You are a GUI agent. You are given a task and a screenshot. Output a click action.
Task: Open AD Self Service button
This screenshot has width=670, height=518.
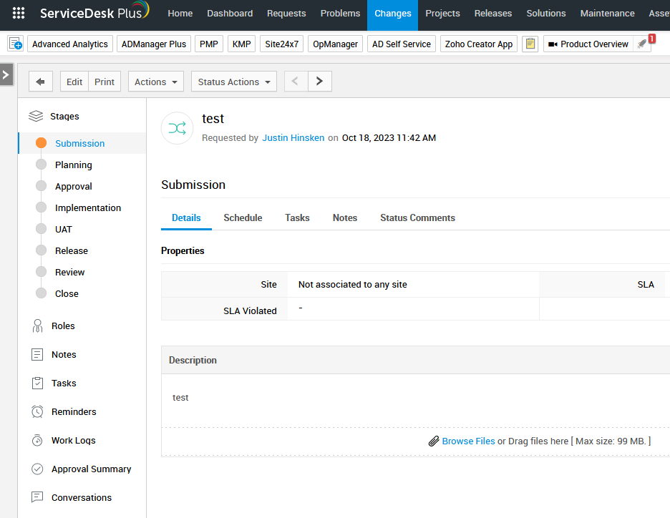(402, 44)
